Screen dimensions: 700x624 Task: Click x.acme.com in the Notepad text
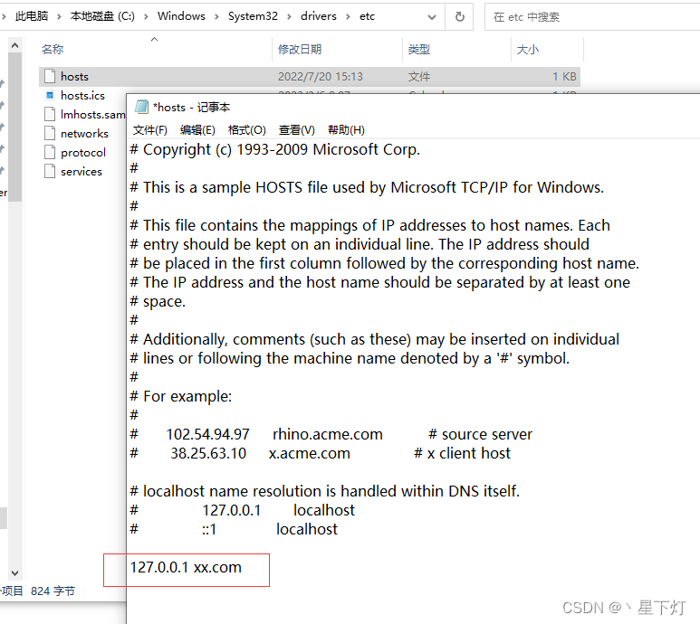coord(310,454)
